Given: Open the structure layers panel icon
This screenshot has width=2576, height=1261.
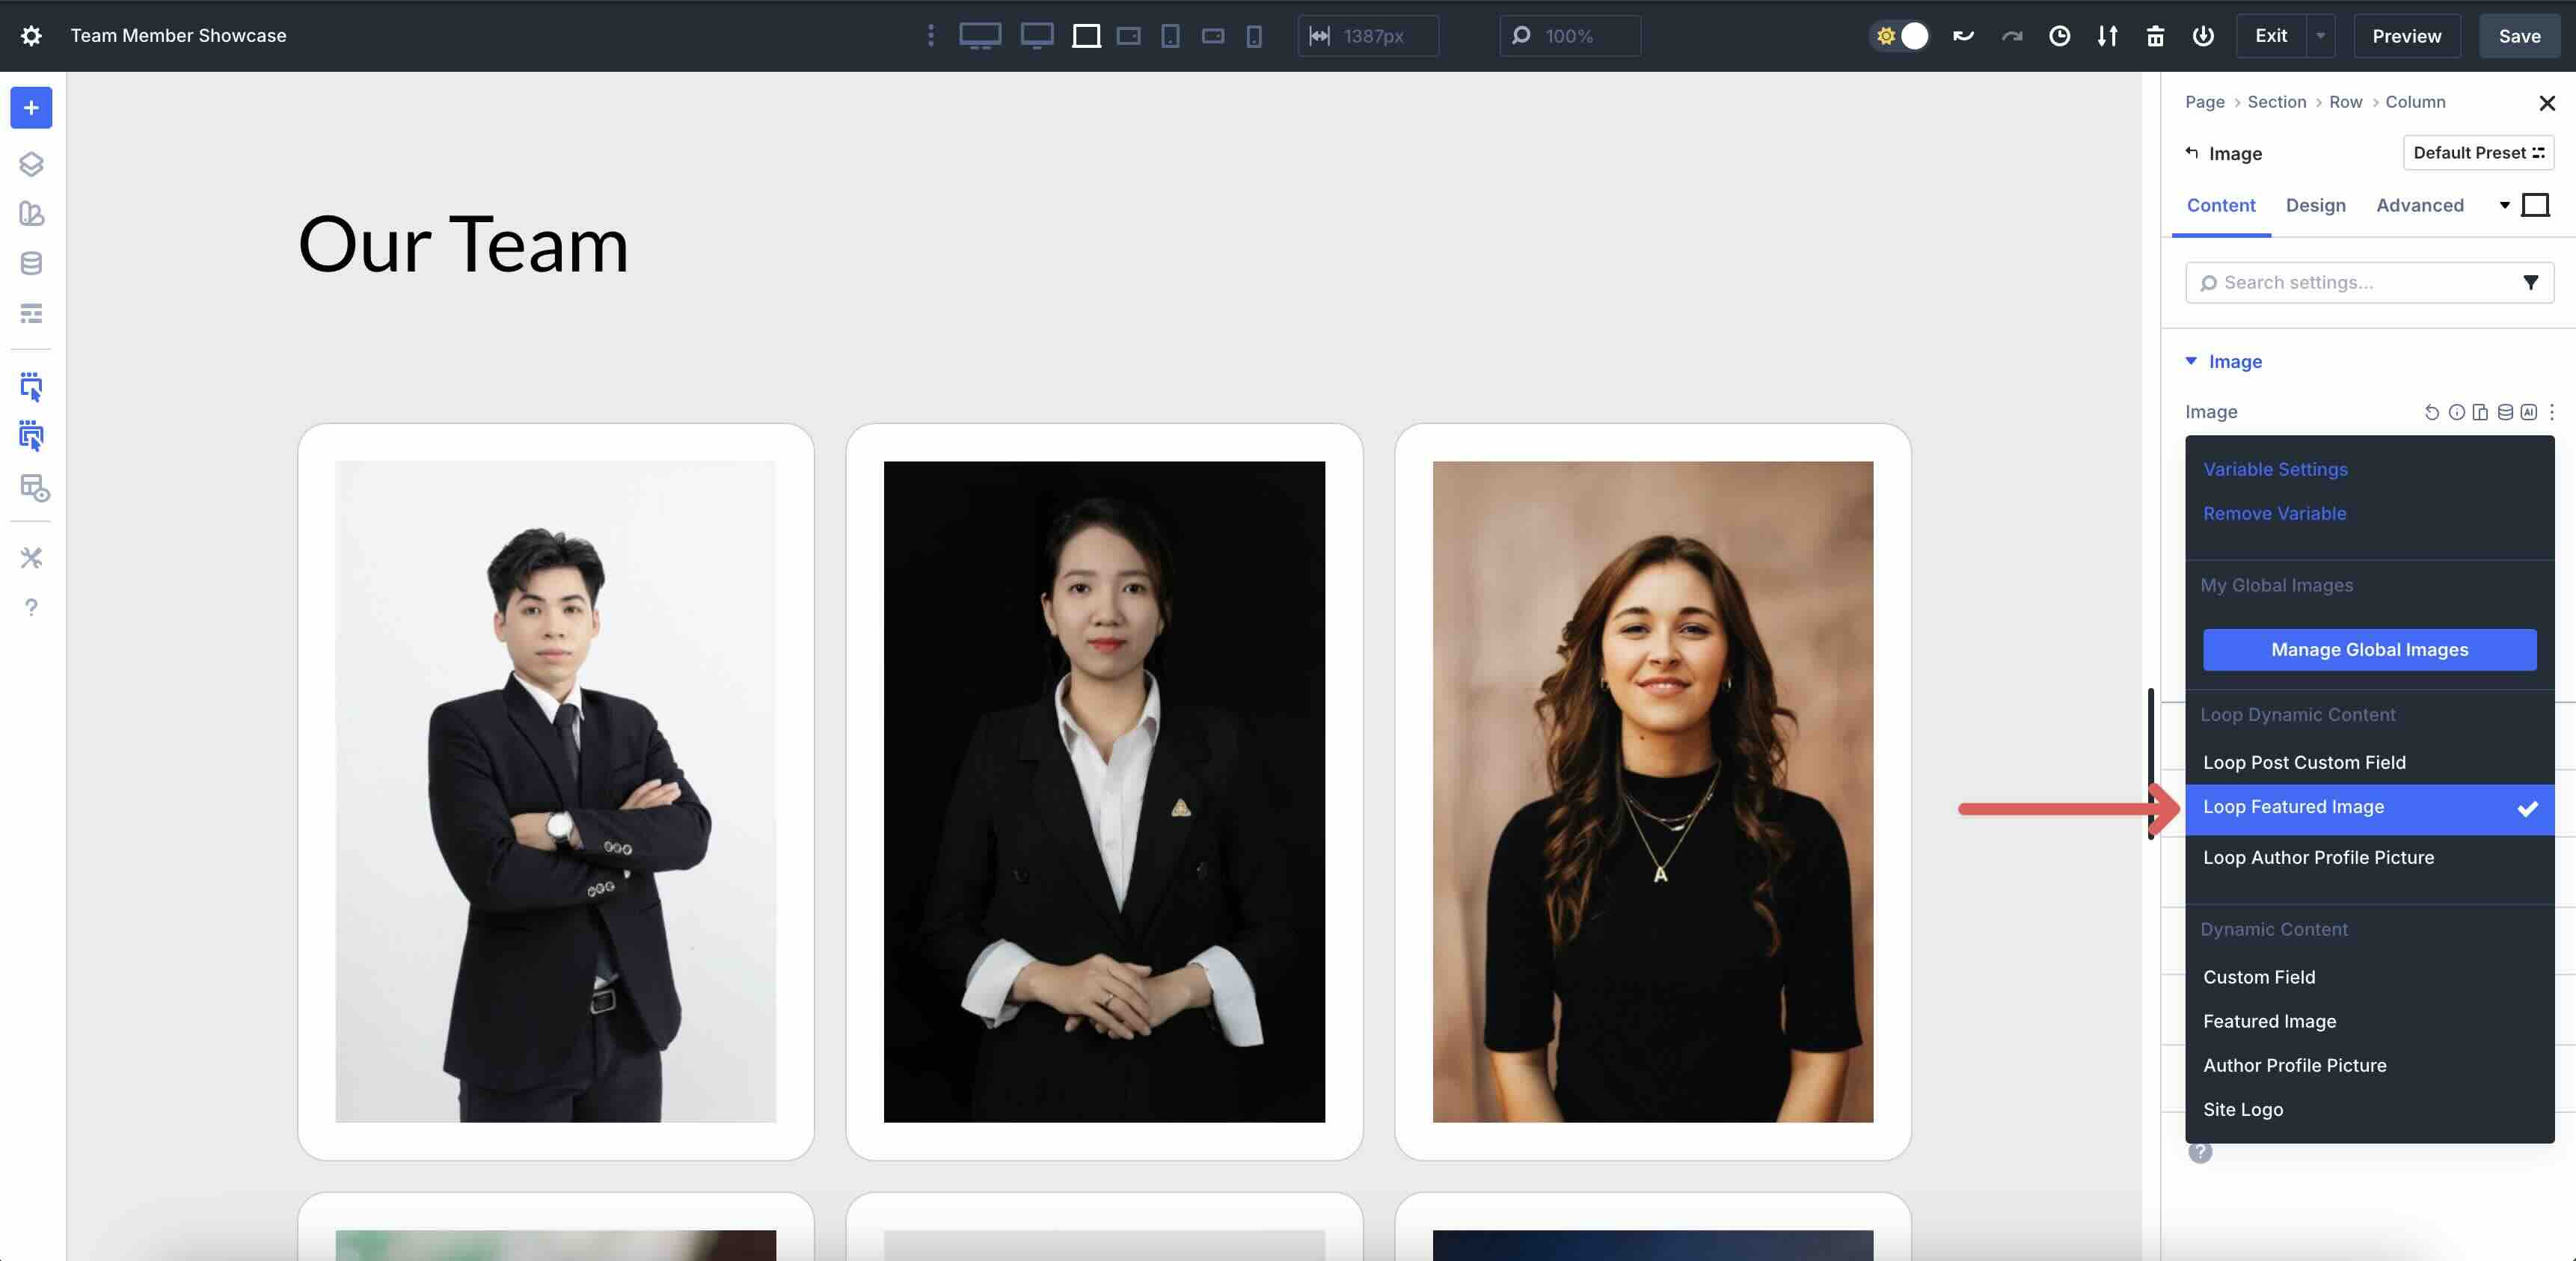Looking at the screenshot, I should [31, 164].
